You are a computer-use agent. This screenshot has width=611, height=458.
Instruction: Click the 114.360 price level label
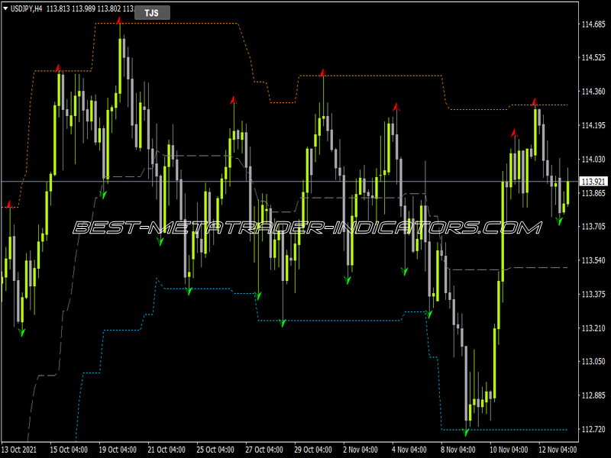coord(593,92)
